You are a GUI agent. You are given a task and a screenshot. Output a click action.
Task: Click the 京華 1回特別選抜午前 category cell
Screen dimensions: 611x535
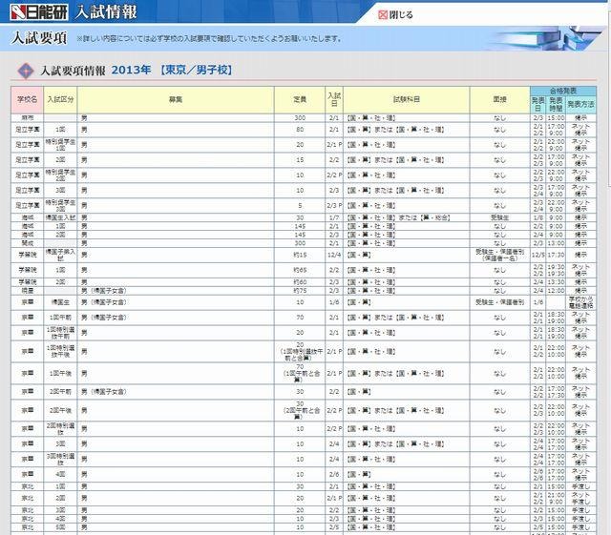60,333
